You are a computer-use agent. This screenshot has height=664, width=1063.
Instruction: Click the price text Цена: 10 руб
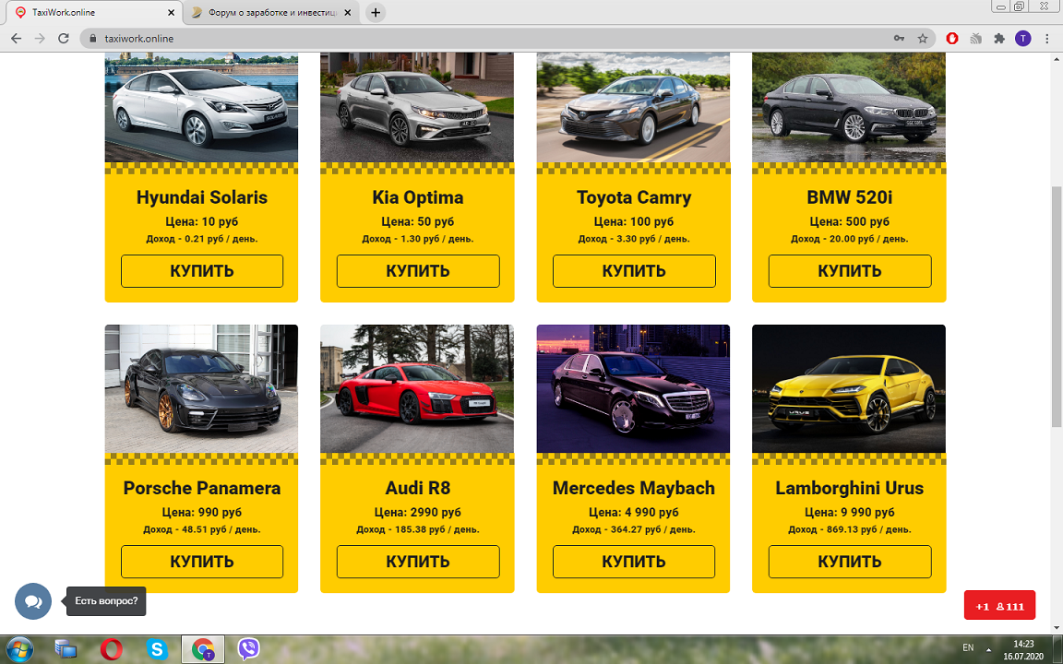(x=202, y=221)
